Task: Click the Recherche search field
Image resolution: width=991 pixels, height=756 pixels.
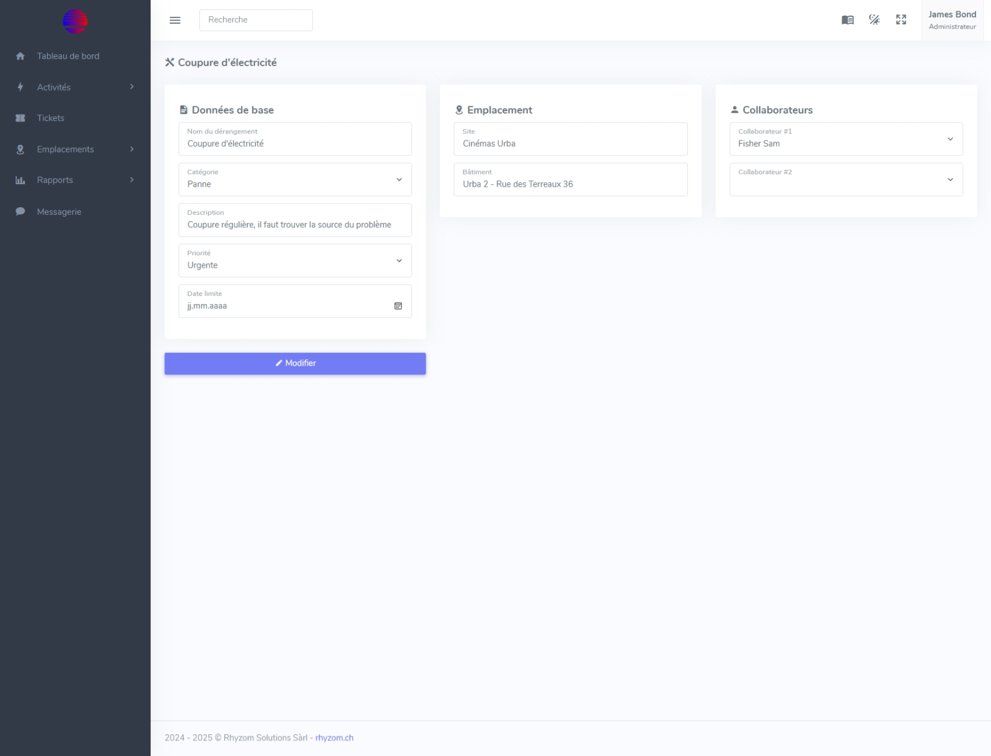Action: click(256, 20)
